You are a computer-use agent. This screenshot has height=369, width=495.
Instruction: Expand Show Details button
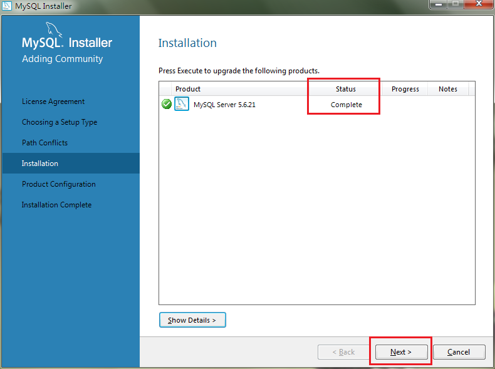tap(192, 320)
